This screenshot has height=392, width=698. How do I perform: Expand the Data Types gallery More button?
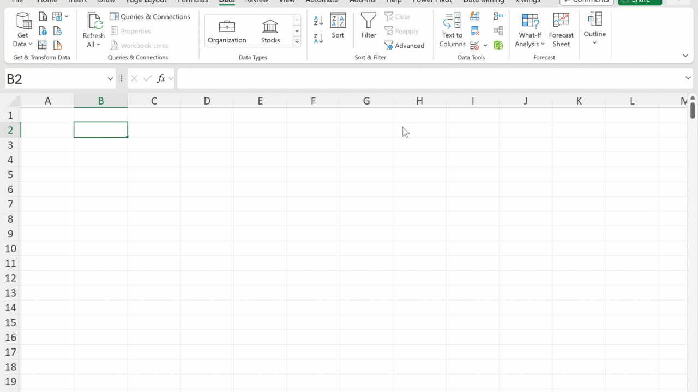tap(297, 41)
